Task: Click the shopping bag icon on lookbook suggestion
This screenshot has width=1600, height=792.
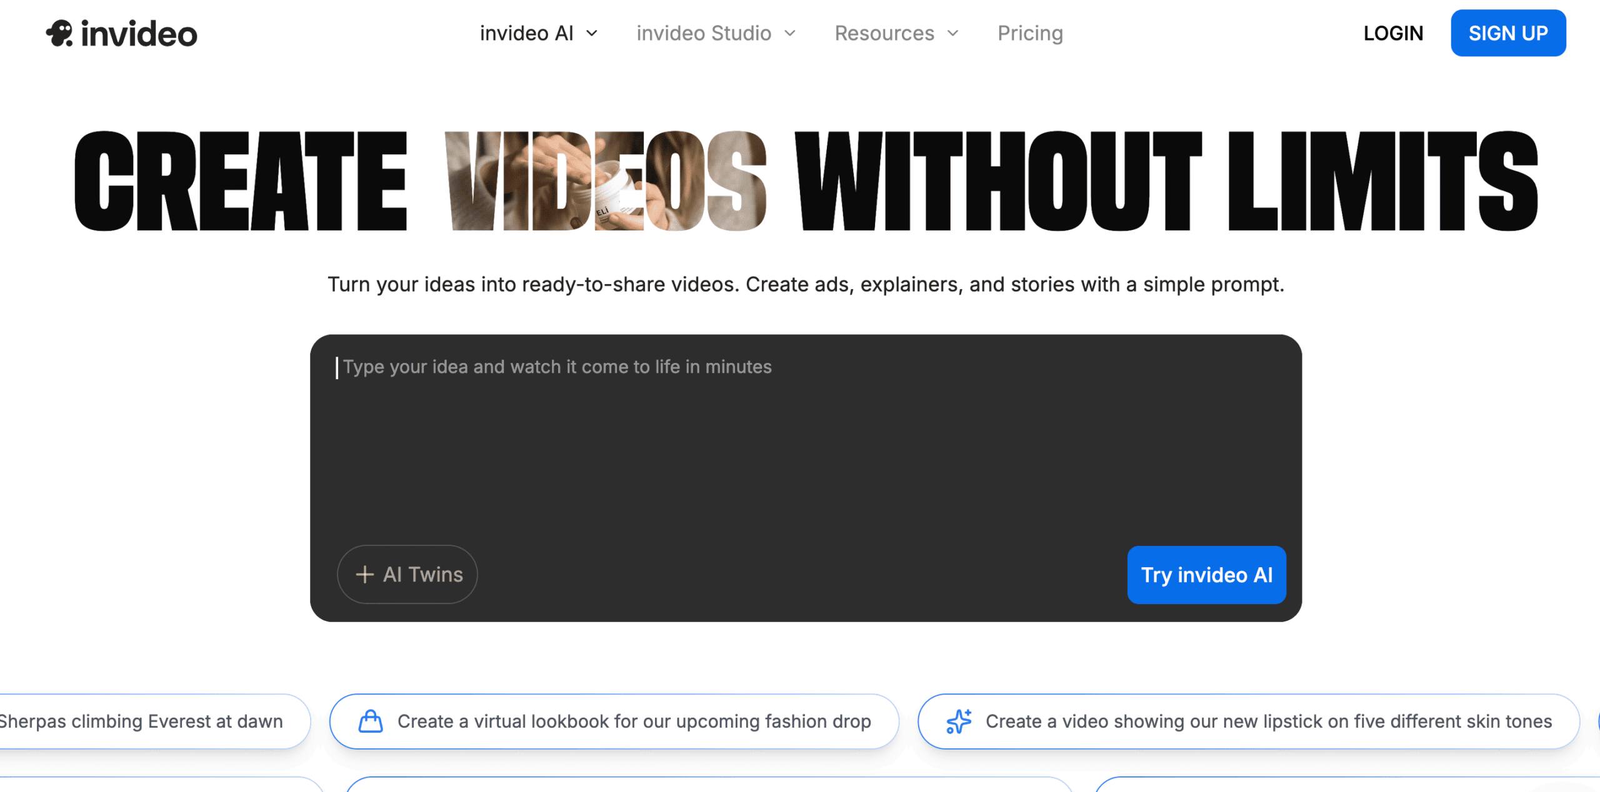Action: click(x=371, y=721)
